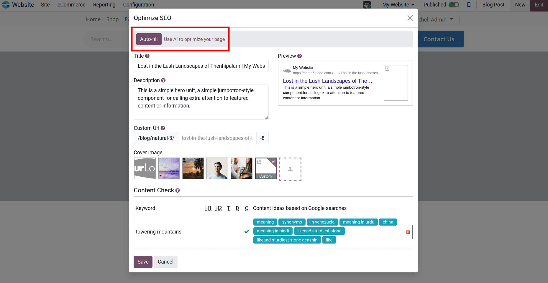548x283 pixels.
Task: Trigger Auto-fill to optimize the page
Action: 149,39
